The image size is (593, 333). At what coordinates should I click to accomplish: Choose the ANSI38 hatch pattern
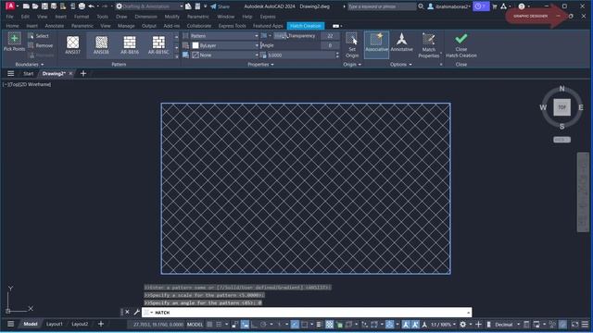pyautogui.click(x=101, y=44)
